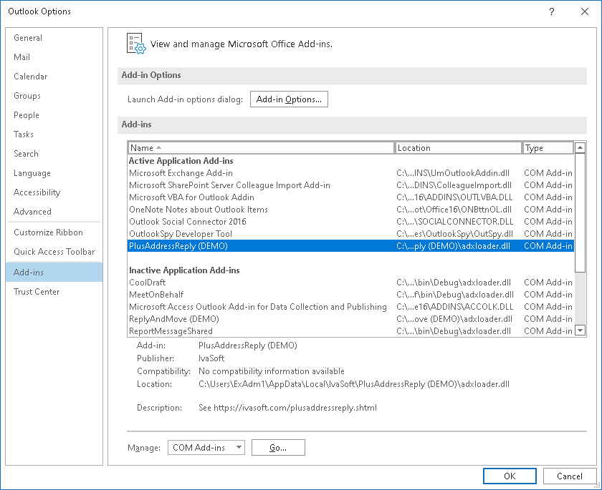Image resolution: width=602 pixels, height=490 pixels.
Task: Select Outlook Social Connector 2016 row
Action: [350, 222]
